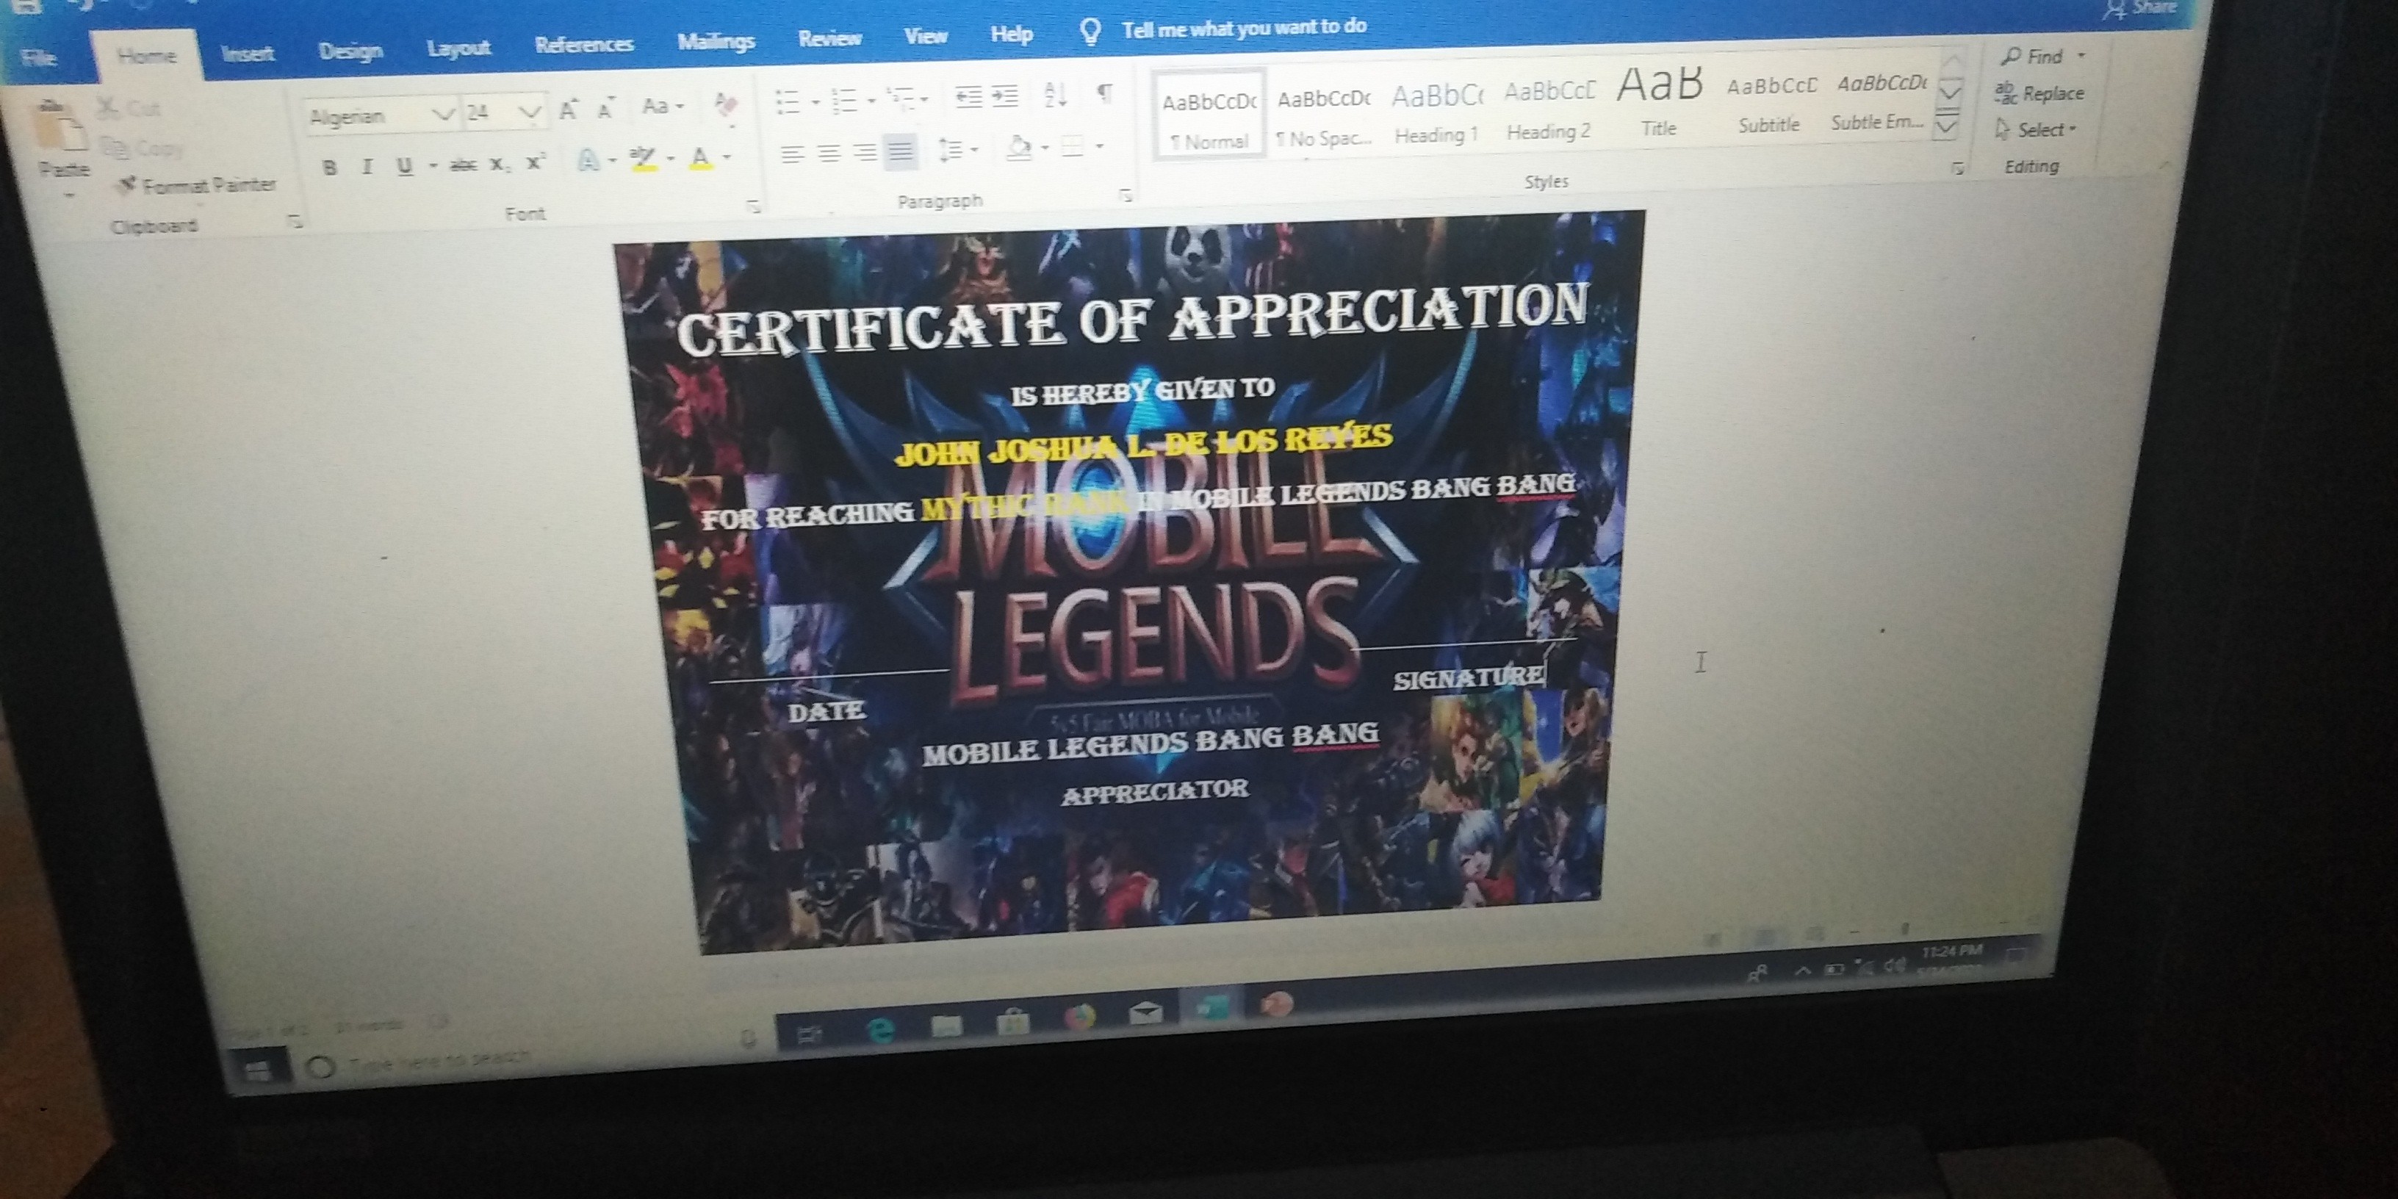Expand the Styles gallery with More arrow
Viewport: 2398px width, 1199px height.
tap(1948, 126)
